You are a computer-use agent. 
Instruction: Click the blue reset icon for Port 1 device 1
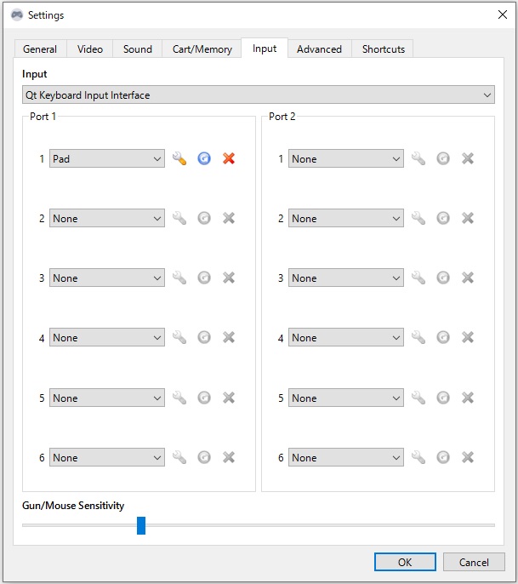(204, 158)
